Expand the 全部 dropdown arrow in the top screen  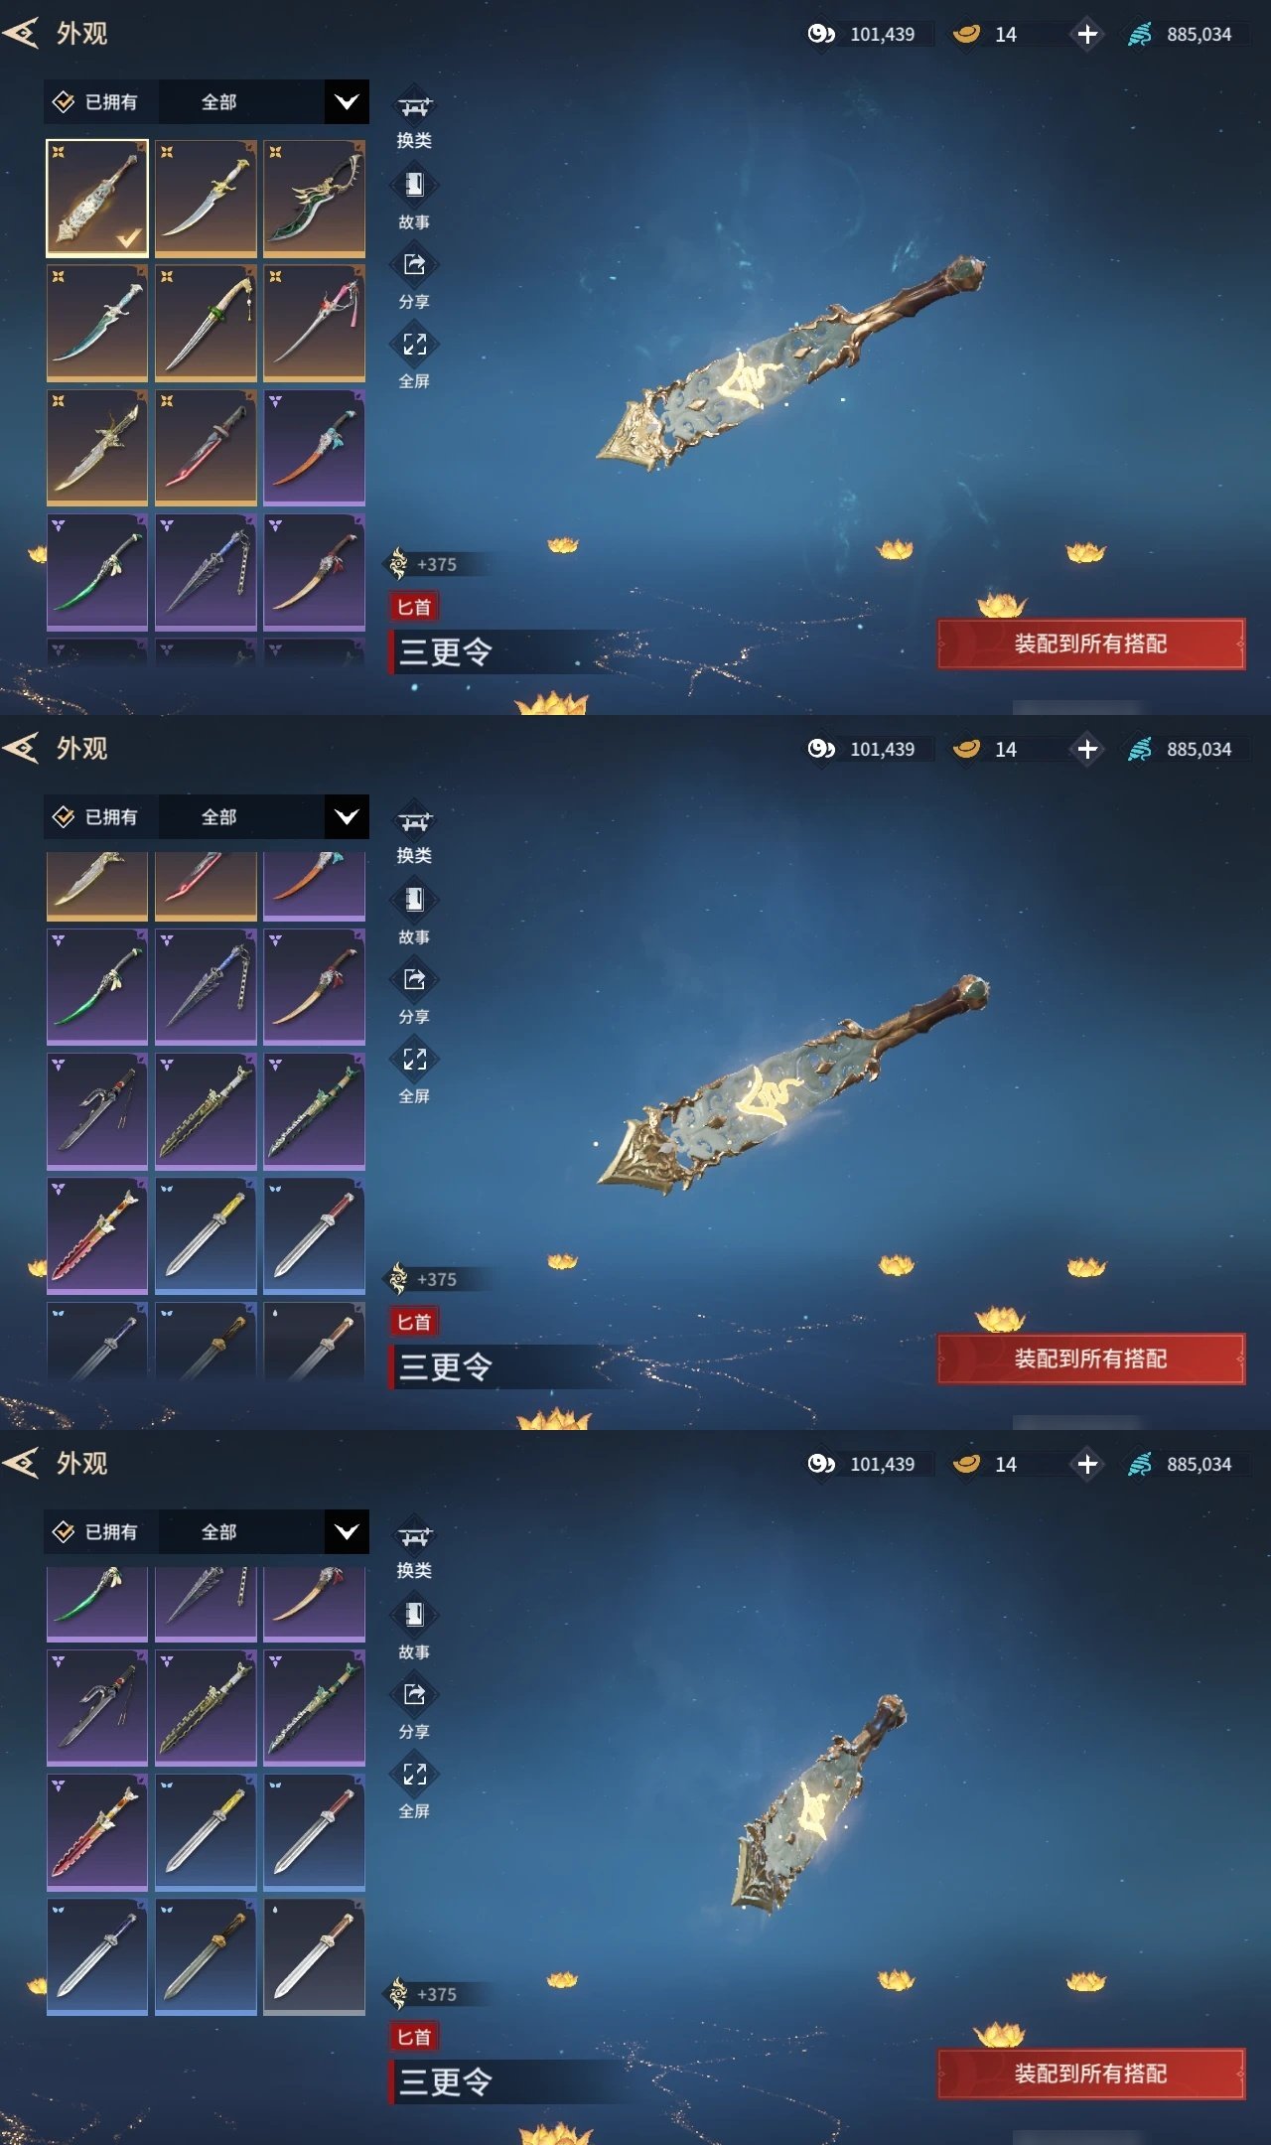tap(347, 102)
